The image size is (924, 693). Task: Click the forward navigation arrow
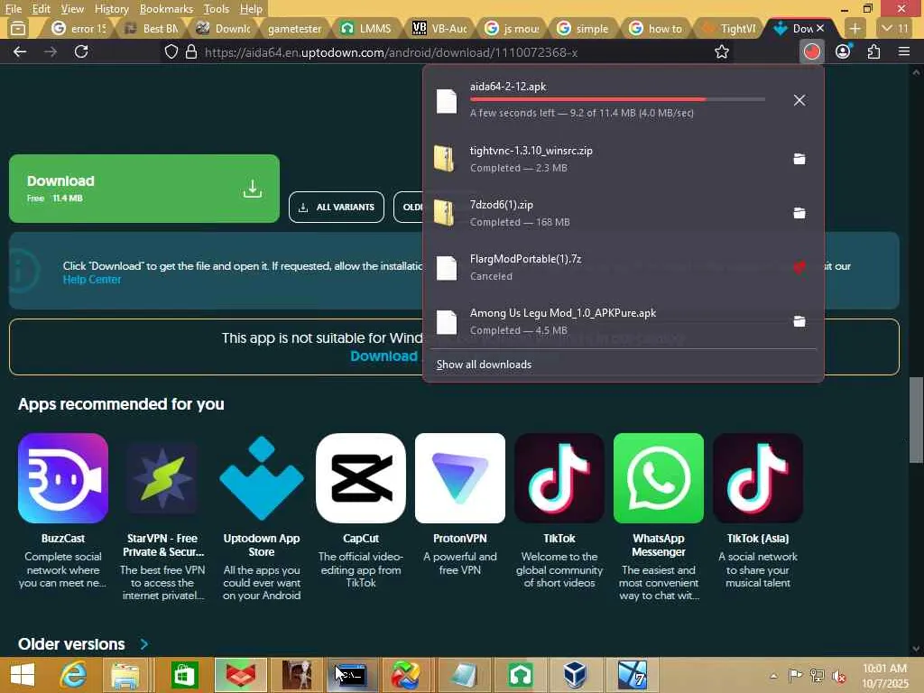51,51
